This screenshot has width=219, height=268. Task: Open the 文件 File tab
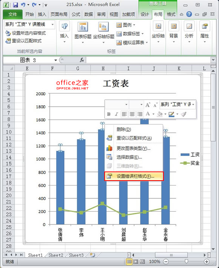(12, 14)
